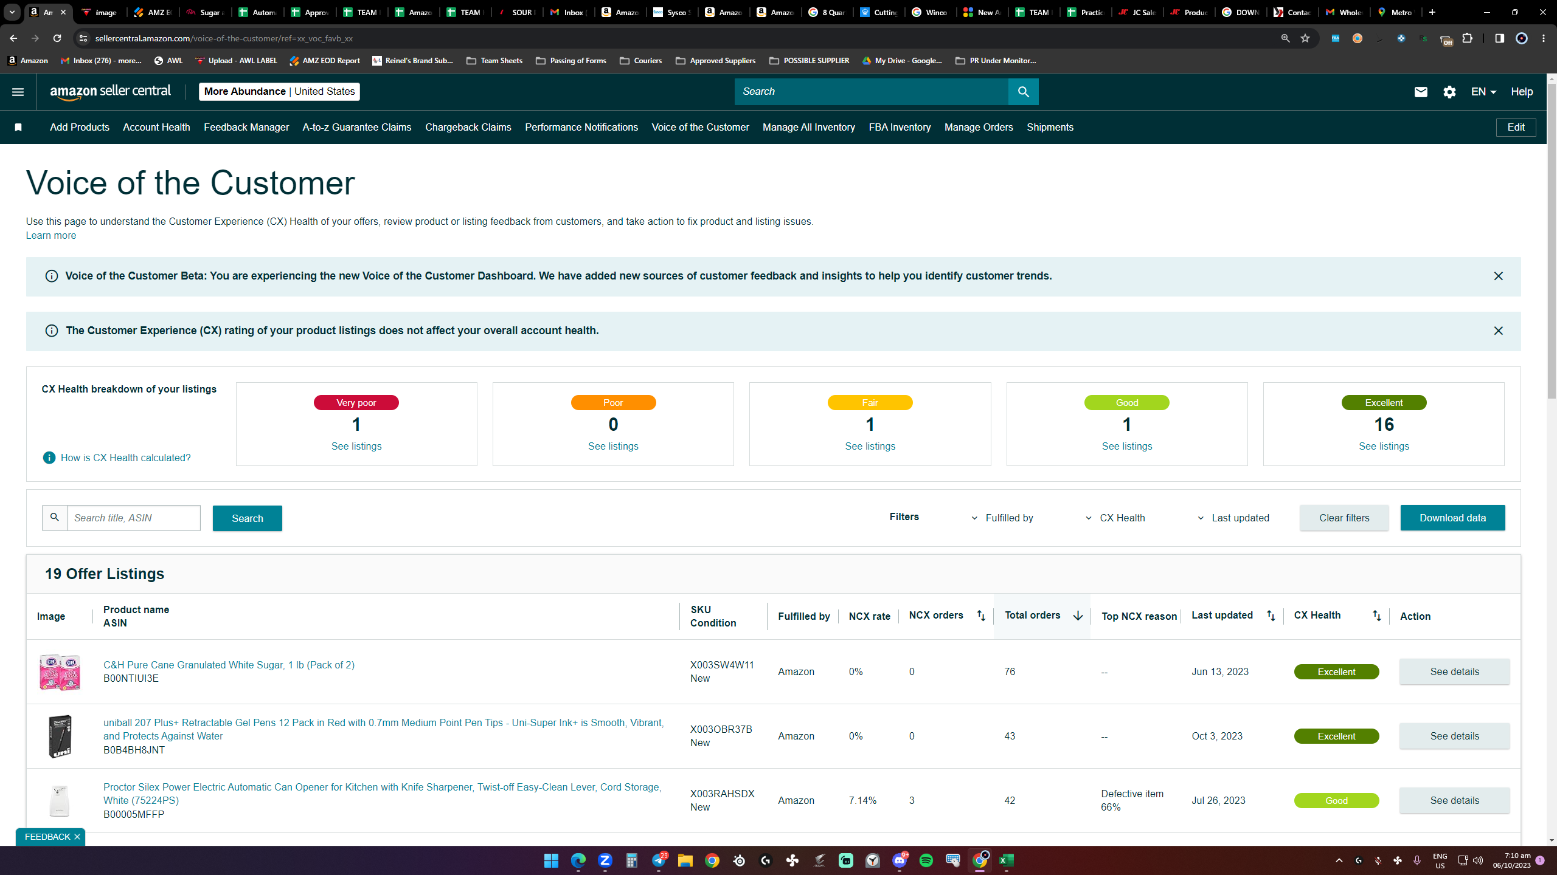1557x875 pixels.
Task: Reload the page with browser refresh
Action: click(x=57, y=38)
